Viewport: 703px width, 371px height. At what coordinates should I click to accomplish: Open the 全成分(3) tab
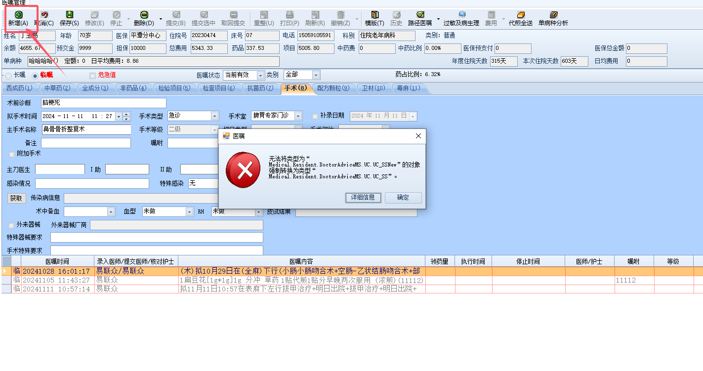[95, 88]
